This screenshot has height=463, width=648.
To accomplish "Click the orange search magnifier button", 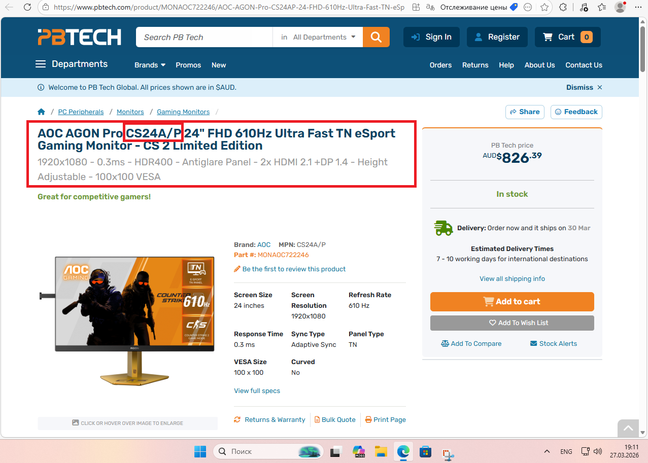I will [376, 37].
